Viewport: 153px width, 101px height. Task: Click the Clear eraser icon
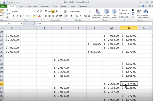point(133,17)
